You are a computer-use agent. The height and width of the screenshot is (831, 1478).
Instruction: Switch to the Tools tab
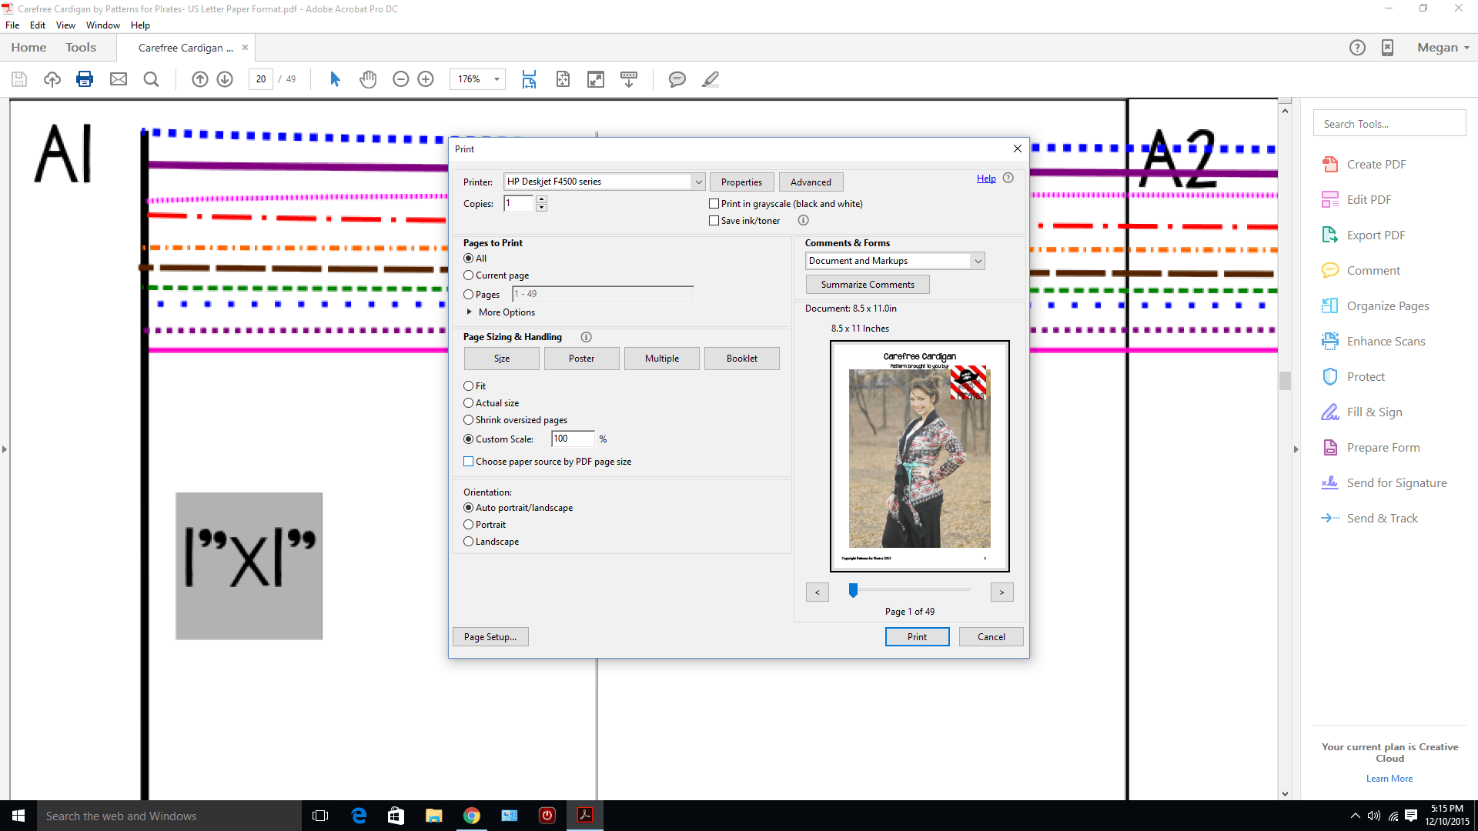(81, 48)
